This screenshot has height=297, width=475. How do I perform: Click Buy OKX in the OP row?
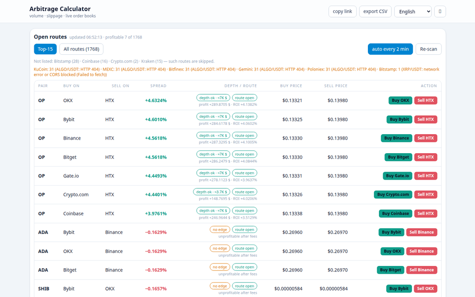tap(400, 100)
